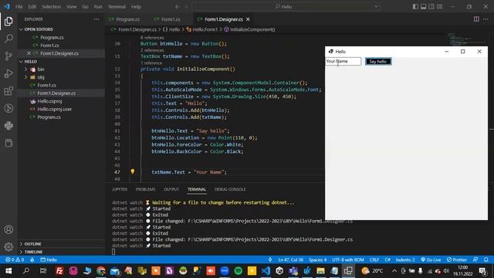Expand the Outline section
Viewport: 494px width, 278px height.
point(32,244)
